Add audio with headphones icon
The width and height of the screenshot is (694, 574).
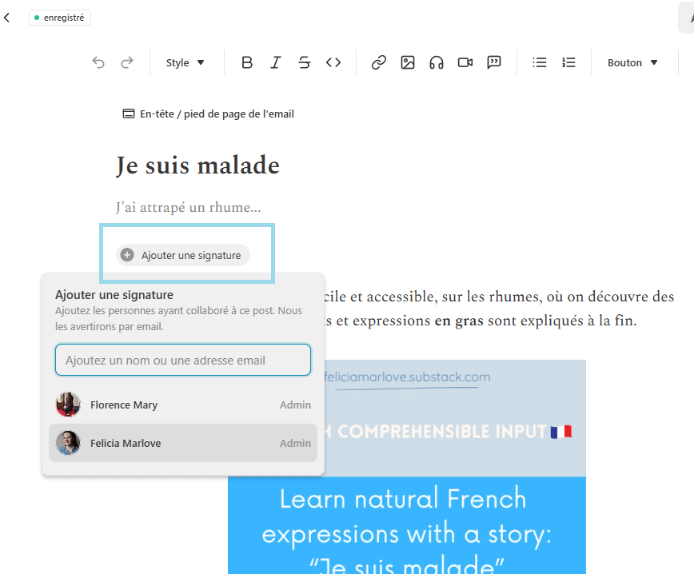point(437,62)
